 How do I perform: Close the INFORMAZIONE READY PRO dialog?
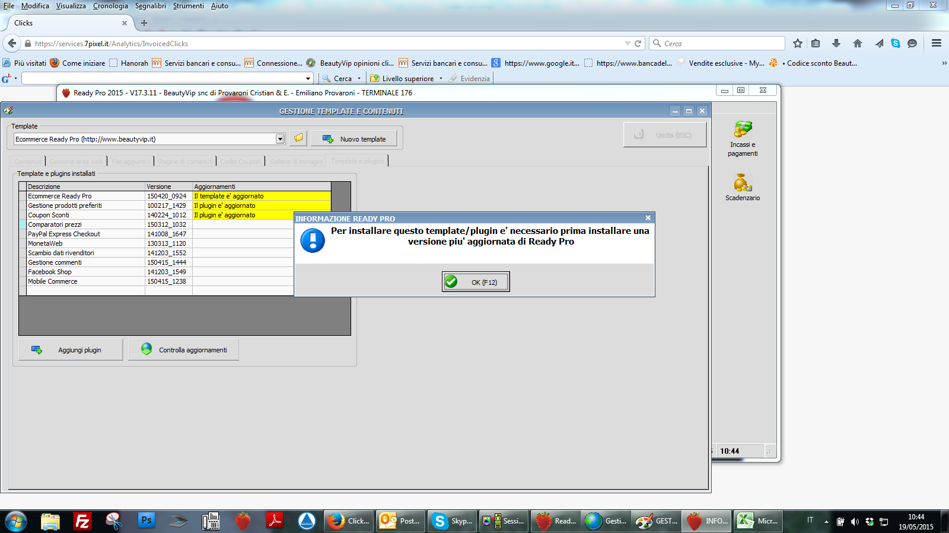coord(648,218)
